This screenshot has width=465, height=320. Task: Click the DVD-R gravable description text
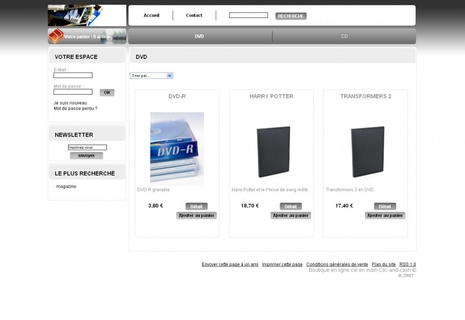pos(154,190)
